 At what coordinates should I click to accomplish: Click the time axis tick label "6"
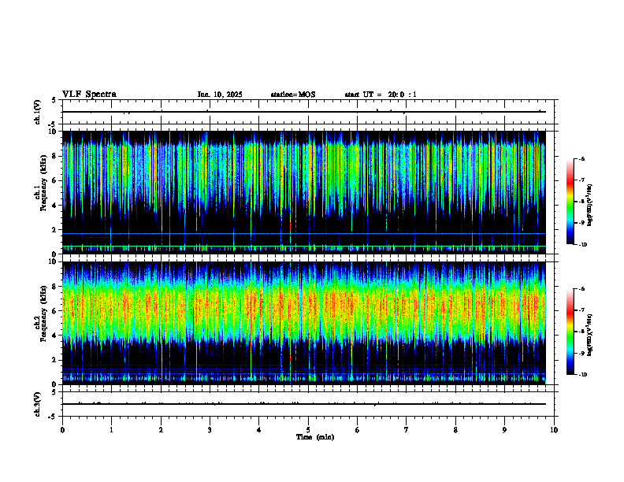[358, 430]
